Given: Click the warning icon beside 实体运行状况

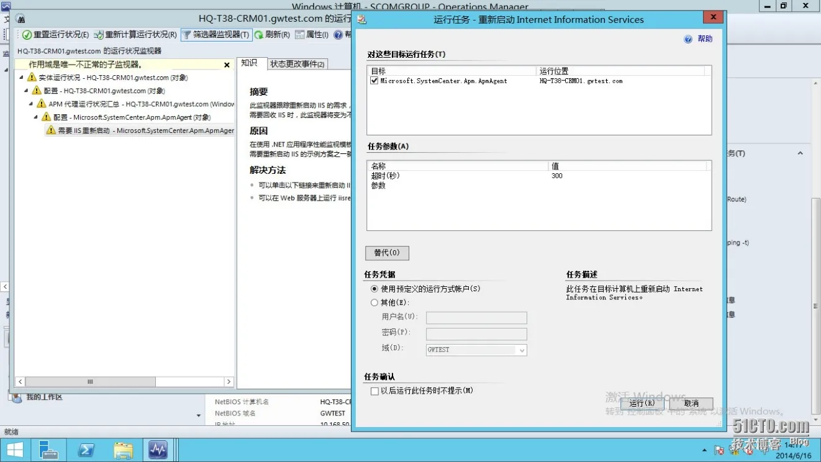Looking at the screenshot, I should tap(32, 78).
